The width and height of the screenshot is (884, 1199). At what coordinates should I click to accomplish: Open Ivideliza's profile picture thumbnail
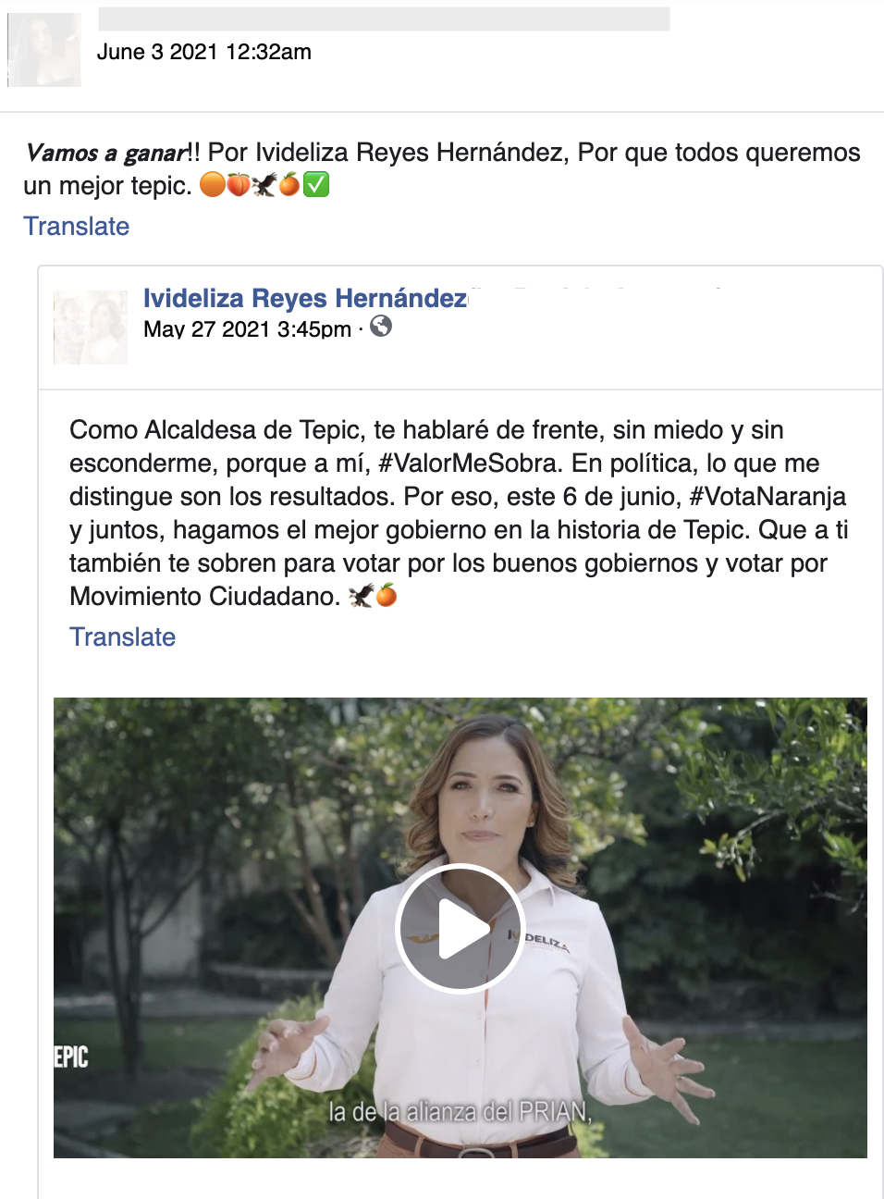(91, 327)
